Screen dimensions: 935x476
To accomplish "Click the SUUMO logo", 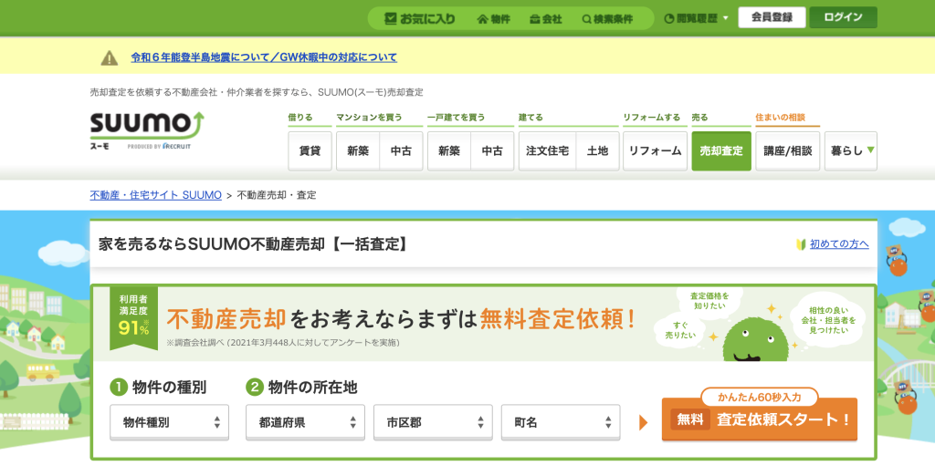I will tap(147, 129).
